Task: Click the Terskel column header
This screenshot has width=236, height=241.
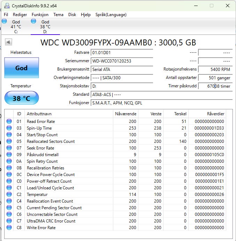Action: click(176, 114)
